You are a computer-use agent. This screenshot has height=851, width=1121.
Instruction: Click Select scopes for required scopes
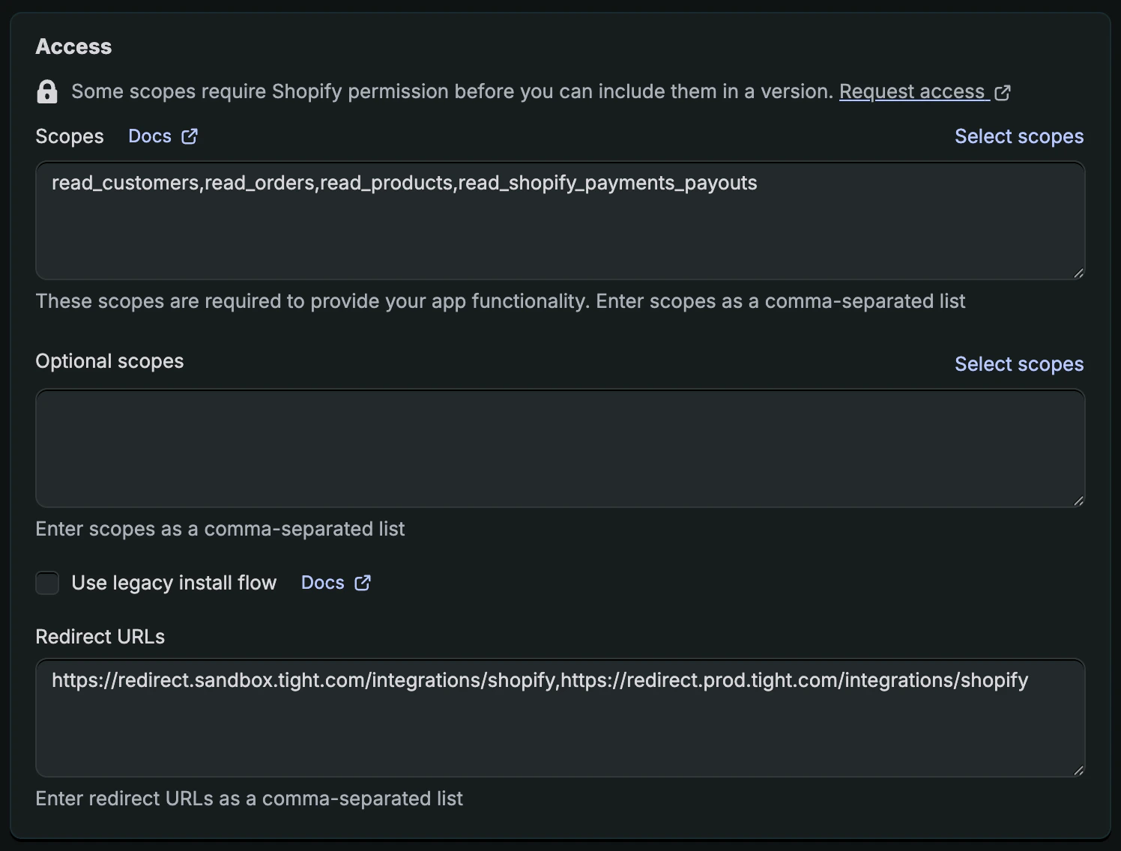(x=1019, y=136)
